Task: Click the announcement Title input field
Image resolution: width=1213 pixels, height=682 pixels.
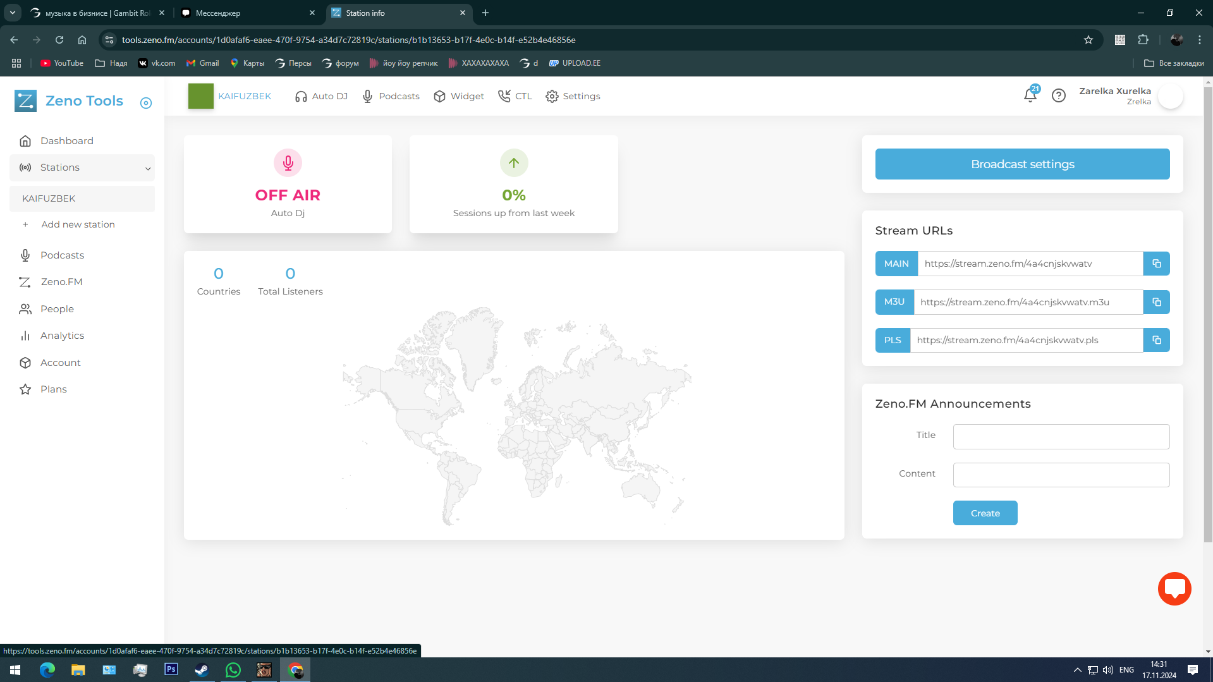Action: point(1061,437)
